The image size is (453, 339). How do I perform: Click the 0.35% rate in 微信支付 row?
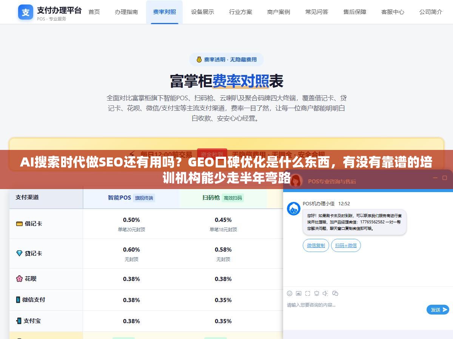click(x=223, y=300)
